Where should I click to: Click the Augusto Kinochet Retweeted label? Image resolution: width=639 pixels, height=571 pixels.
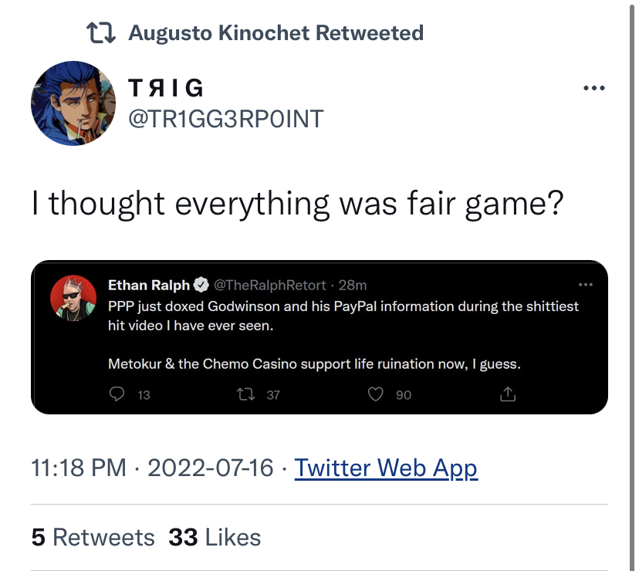point(276,33)
